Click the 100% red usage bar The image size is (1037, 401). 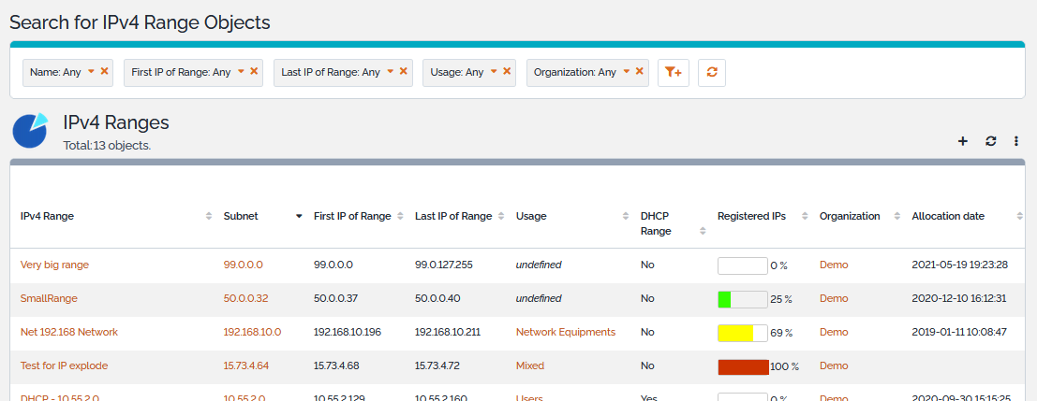[743, 366]
